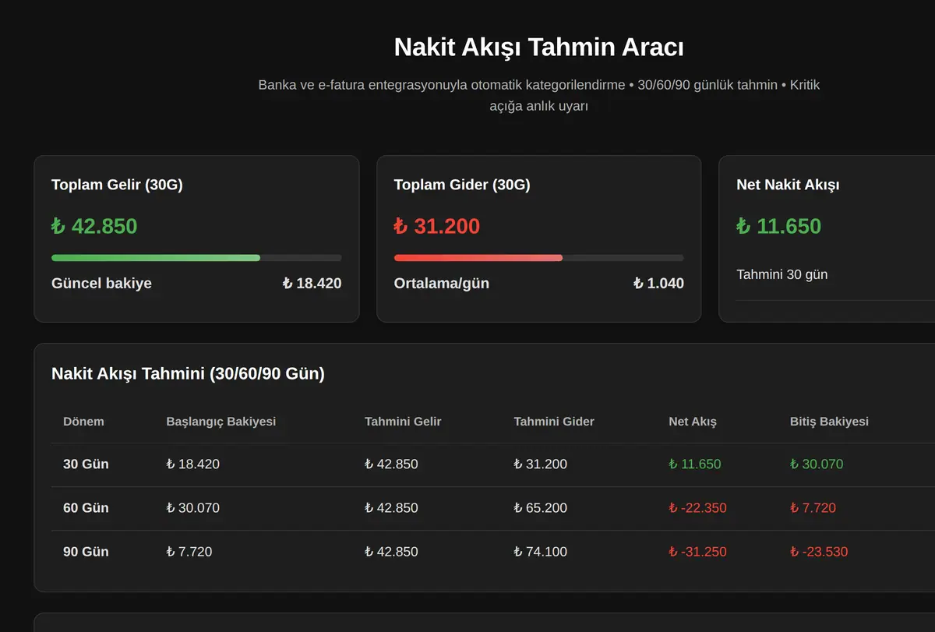Click the ₺ 31.200 total expense amount
The width and height of the screenshot is (935, 632).
(437, 226)
